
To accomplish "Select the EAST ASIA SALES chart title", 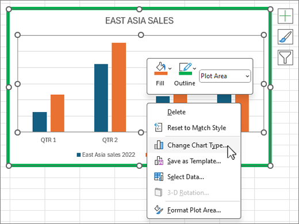I will coord(139,21).
